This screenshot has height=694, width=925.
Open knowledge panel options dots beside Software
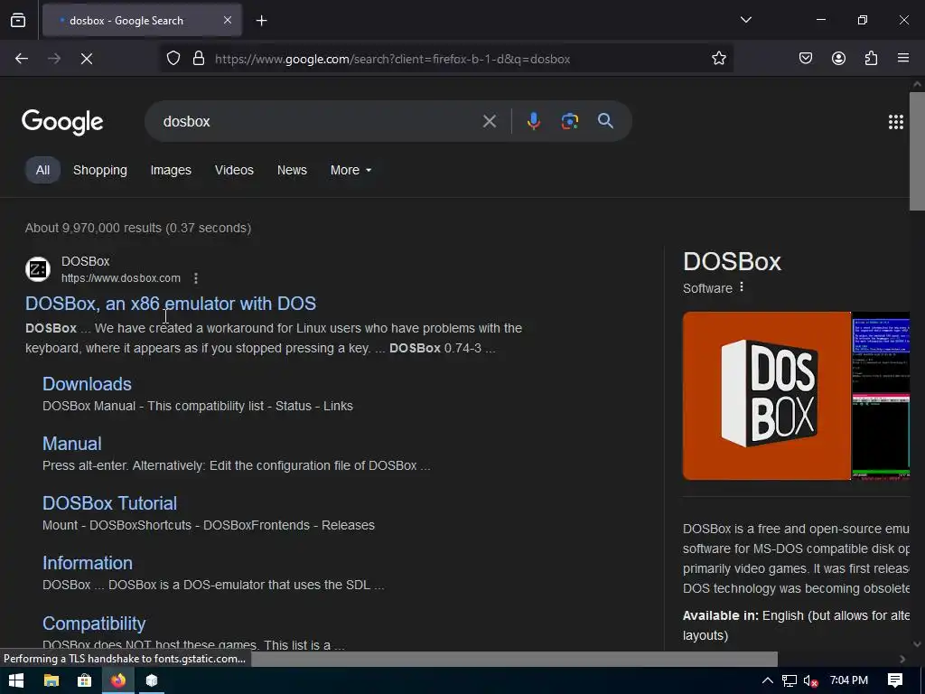pyautogui.click(x=742, y=287)
